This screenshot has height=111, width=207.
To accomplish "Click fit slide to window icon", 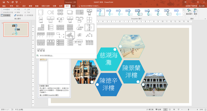I will tap(205, 109).
